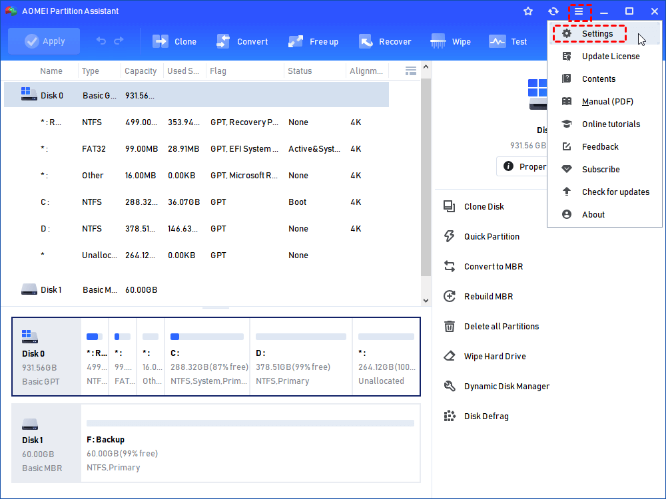Choose Convert to MBR operation
The image size is (666, 499).
[484, 267]
